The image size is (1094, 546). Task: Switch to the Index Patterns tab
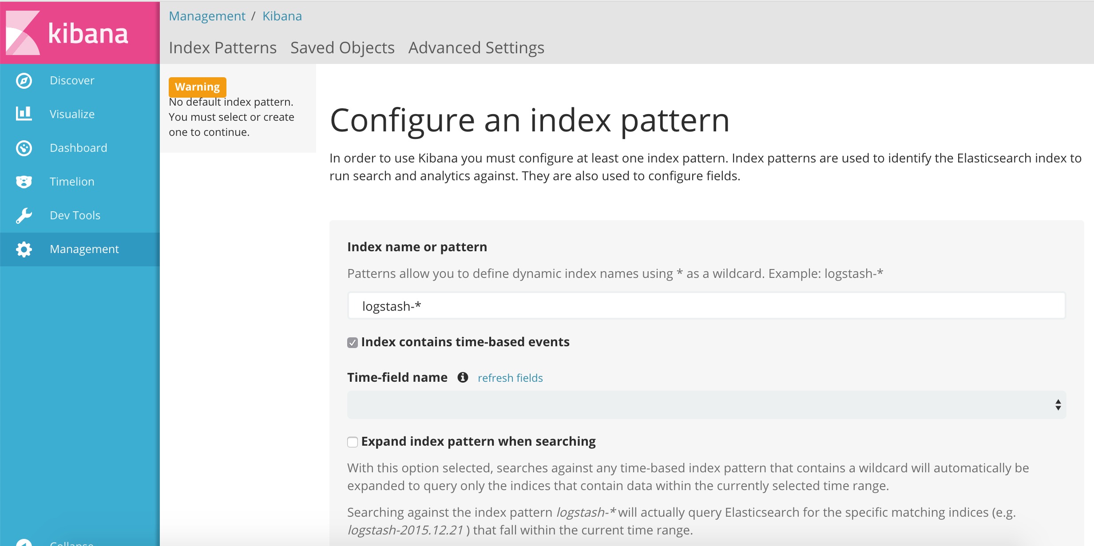[x=222, y=48]
